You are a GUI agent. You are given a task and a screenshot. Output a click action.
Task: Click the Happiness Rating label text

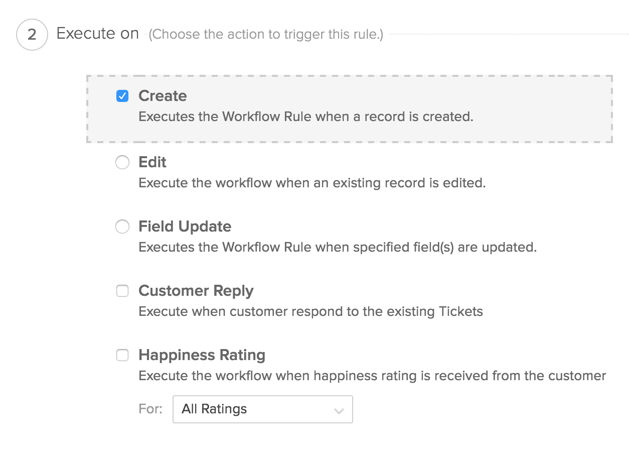pyautogui.click(x=202, y=355)
